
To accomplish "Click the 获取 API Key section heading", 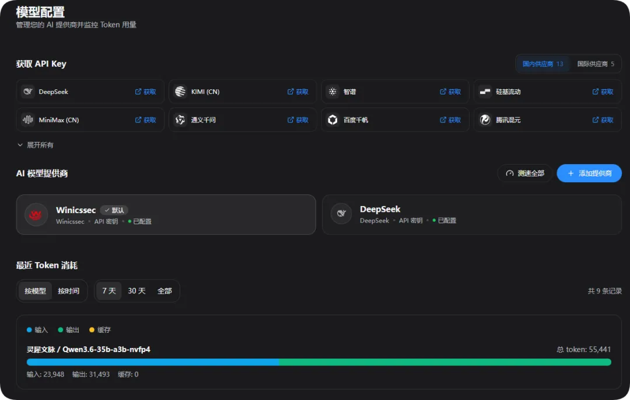I will (x=41, y=64).
